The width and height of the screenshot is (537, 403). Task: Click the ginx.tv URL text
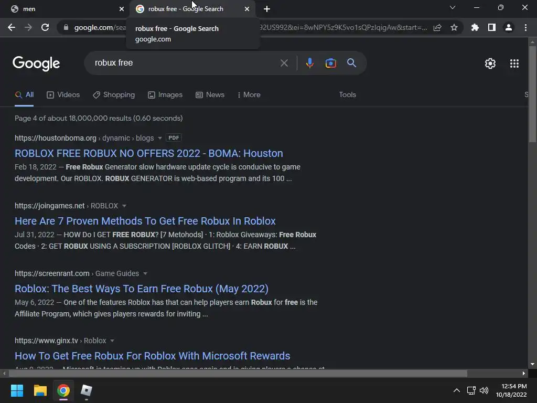tap(46, 341)
